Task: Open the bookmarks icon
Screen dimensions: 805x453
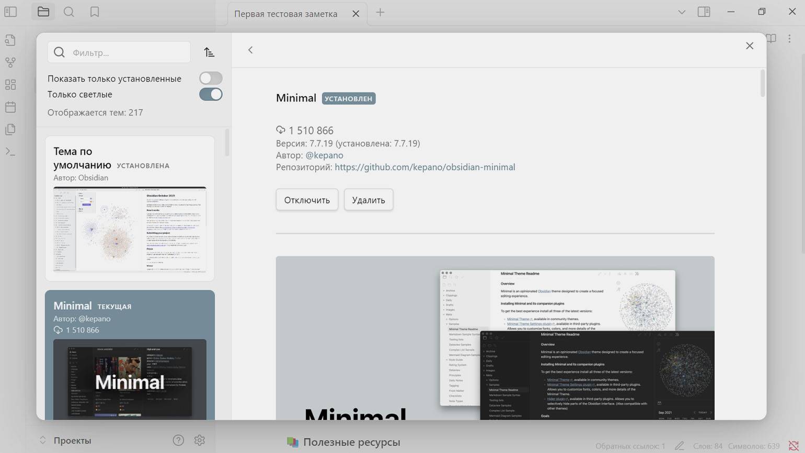Action: [95, 12]
